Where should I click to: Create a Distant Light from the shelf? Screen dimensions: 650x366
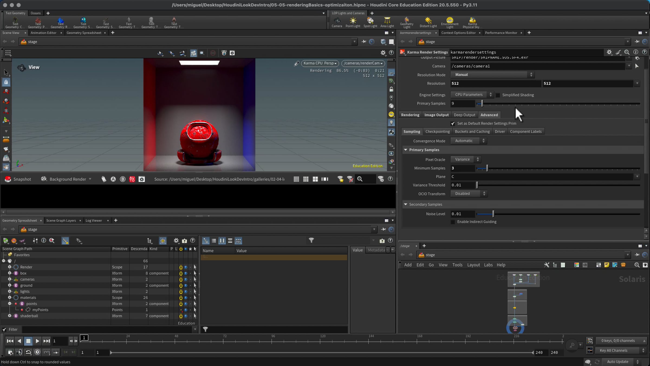tap(428, 22)
